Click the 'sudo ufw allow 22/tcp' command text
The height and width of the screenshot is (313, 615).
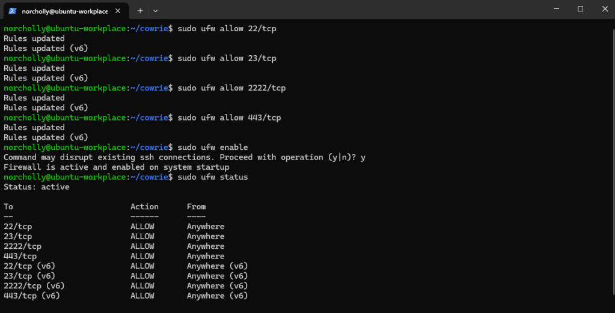pyautogui.click(x=227, y=29)
